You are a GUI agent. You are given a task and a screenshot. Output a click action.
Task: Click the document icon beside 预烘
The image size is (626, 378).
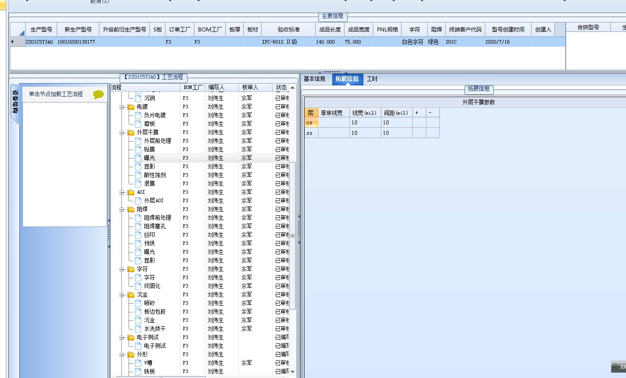click(x=138, y=244)
